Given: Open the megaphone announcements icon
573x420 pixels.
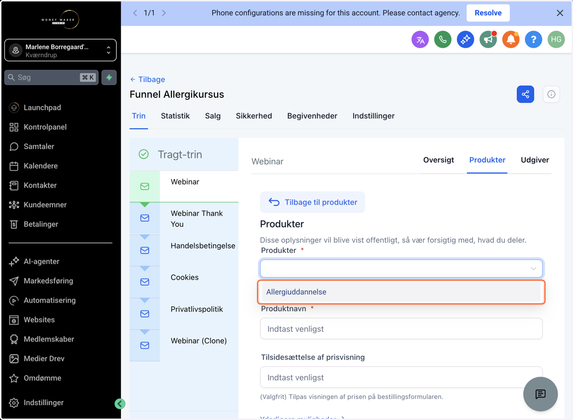Looking at the screenshot, I should (x=488, y=40).
